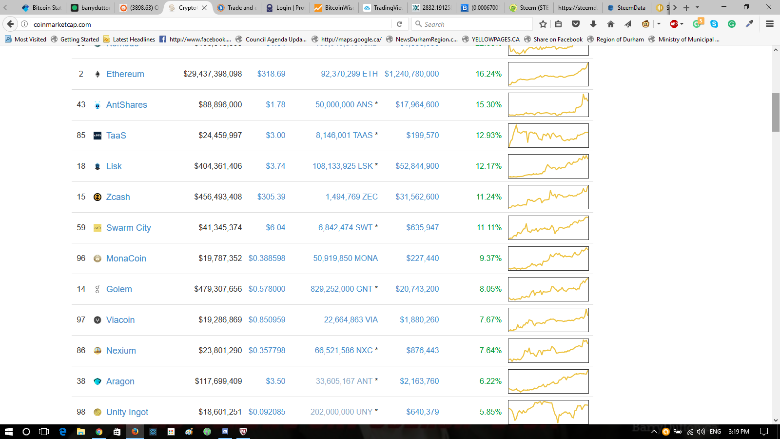Close the active Crypto tab

[x=204, y=8]
